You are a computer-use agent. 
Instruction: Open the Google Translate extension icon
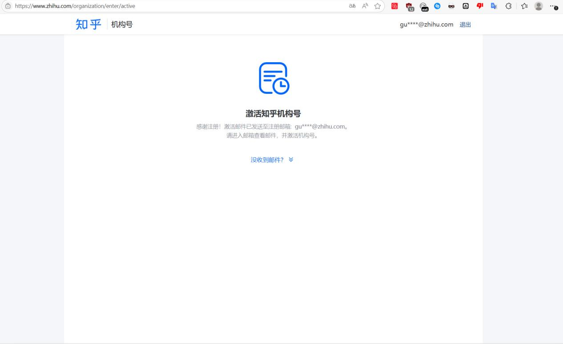coord(494,6)
